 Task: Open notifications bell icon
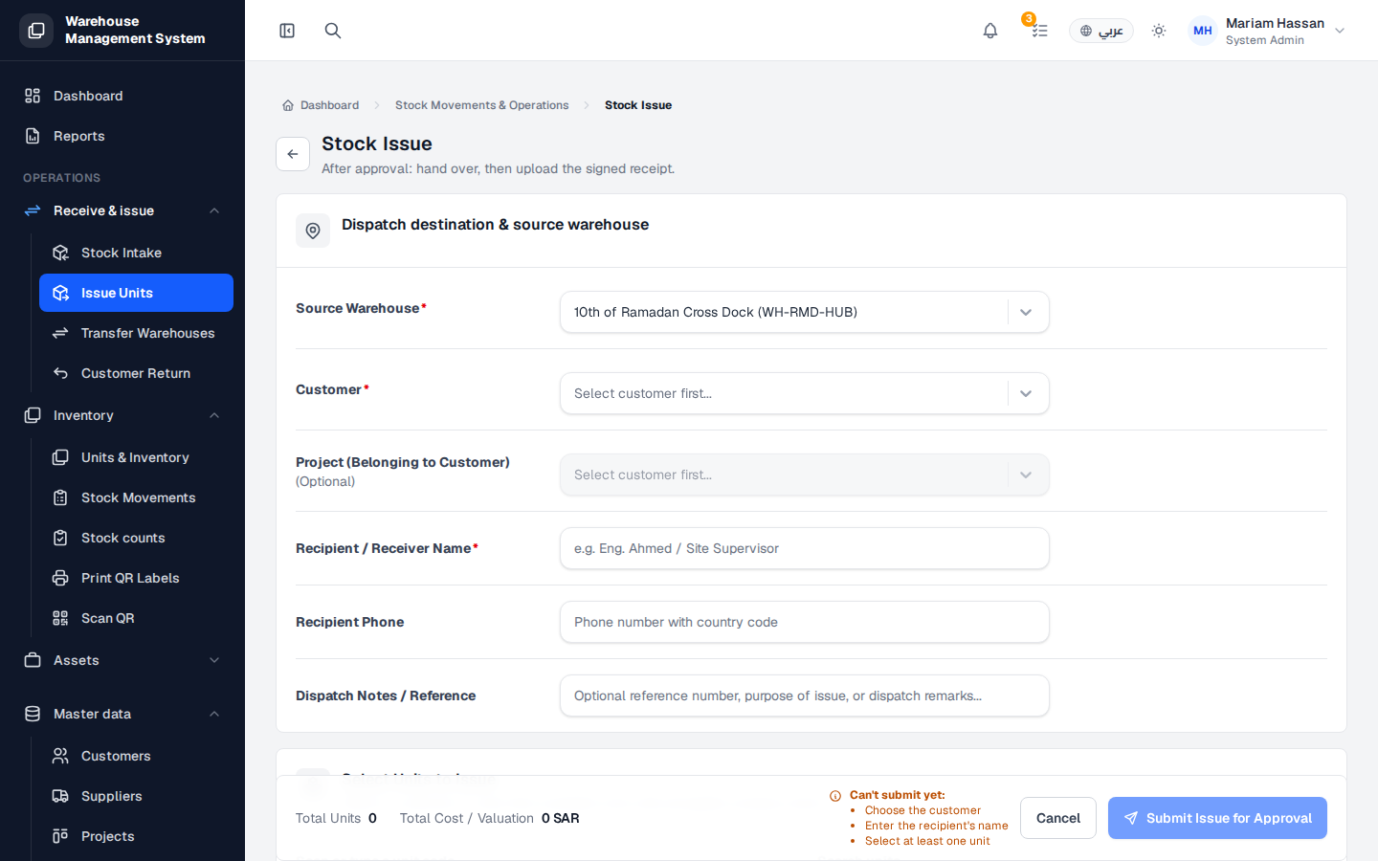pyautogui.click(x=990, y=31)
